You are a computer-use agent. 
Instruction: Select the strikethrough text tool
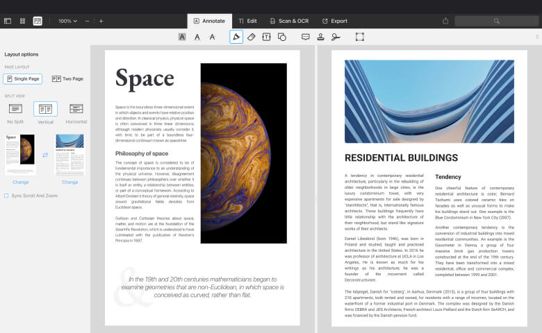pos(213,37)
